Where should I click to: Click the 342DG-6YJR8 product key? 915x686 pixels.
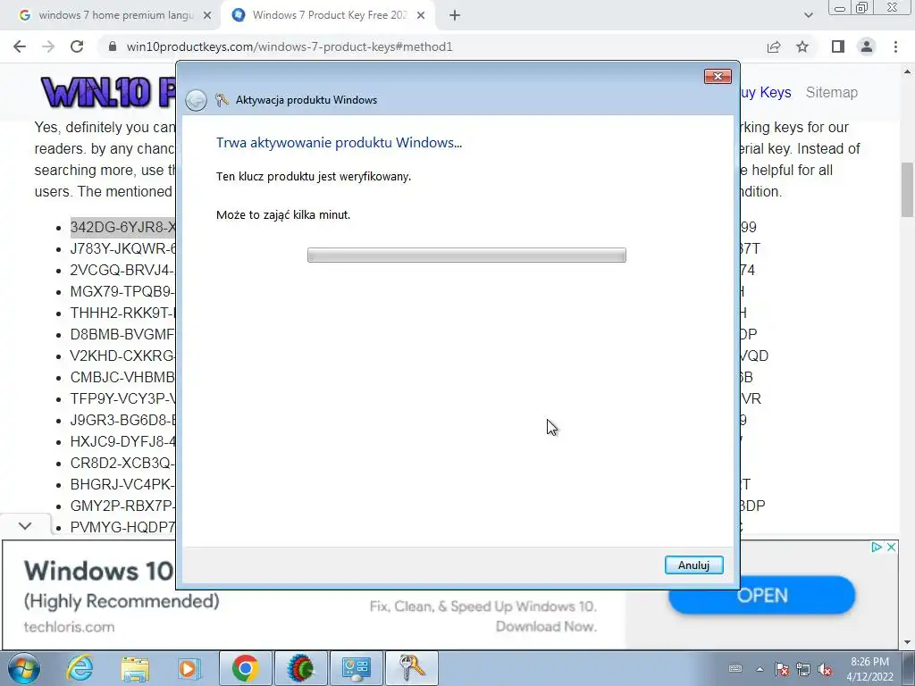tap(122, 227)
